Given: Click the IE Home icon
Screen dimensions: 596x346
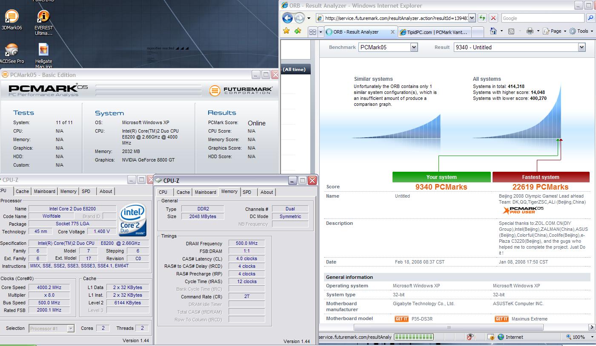Looking at the screenshot, I should (493, 31).
